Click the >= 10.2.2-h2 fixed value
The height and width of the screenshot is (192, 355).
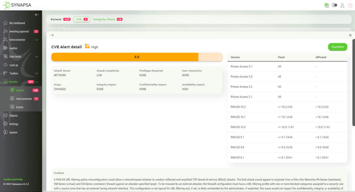(x=285, y=107)
